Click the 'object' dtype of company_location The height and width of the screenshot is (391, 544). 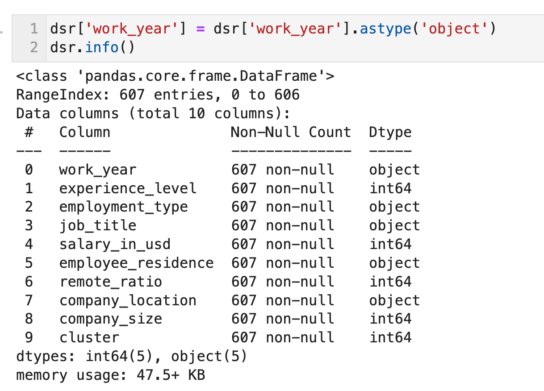pos(395,300)
